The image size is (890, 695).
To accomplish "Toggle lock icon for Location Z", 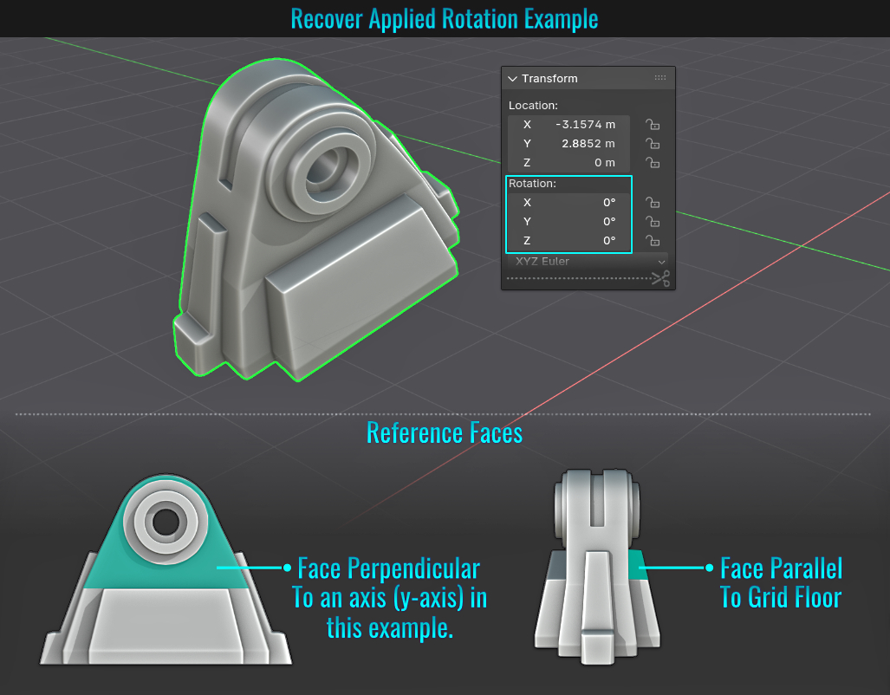I will tap(653, 163).
